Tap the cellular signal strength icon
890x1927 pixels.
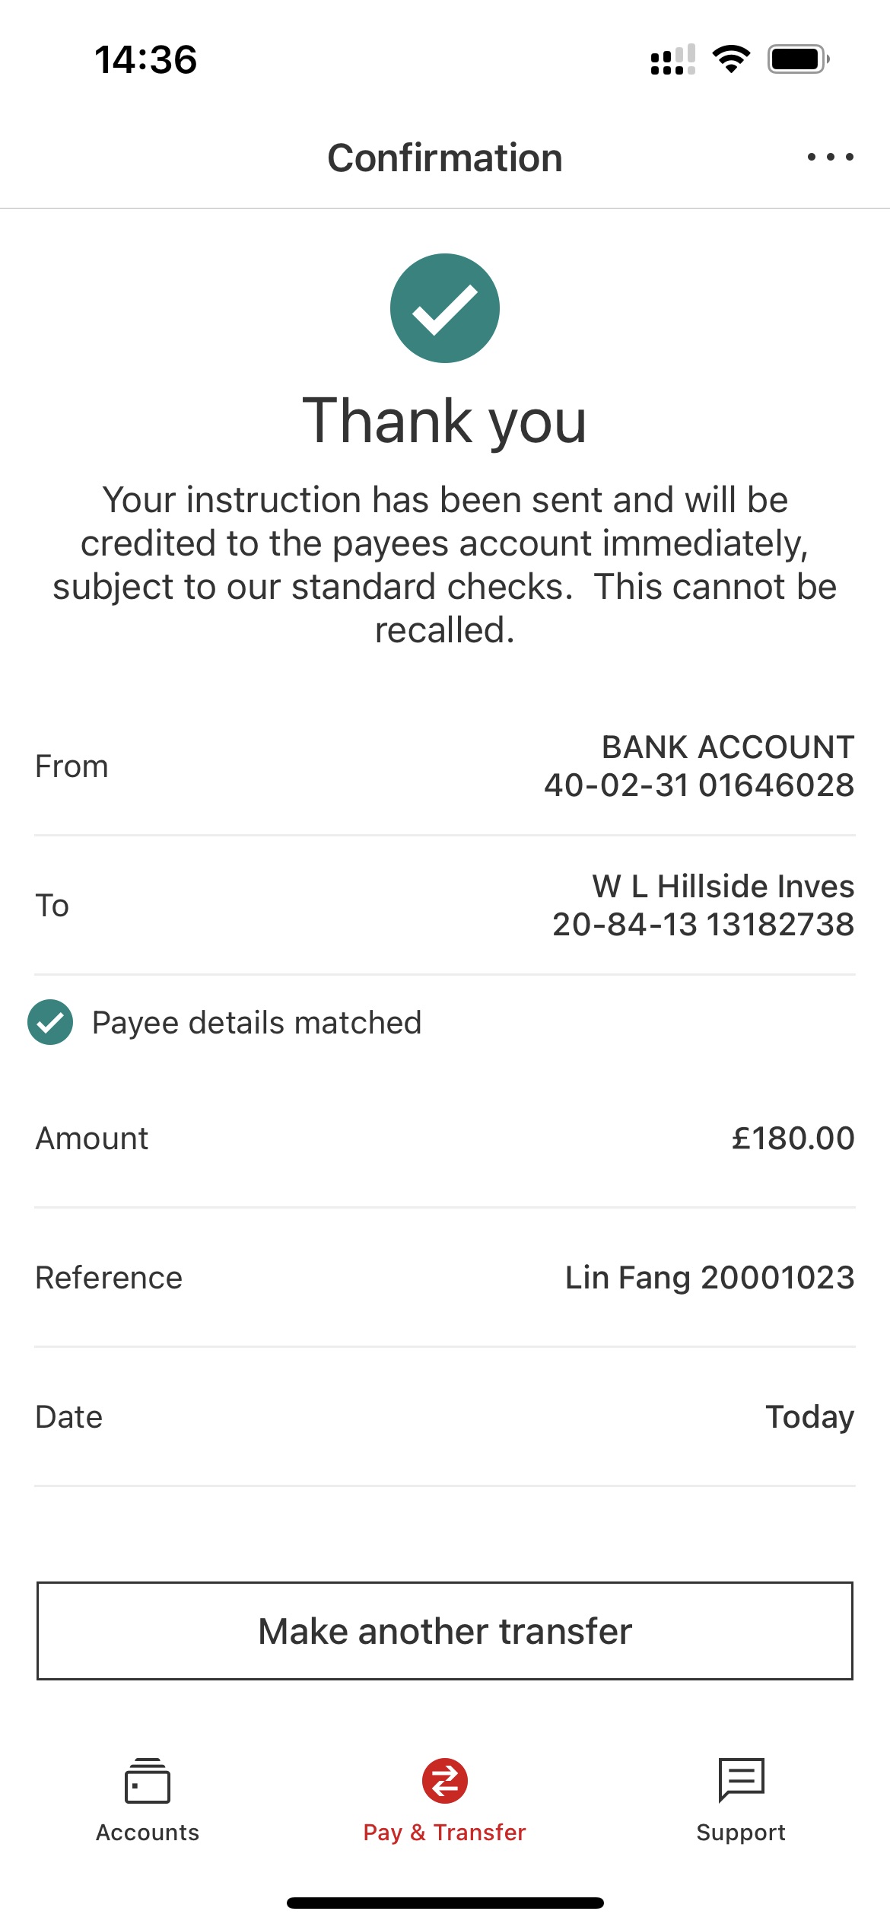coord(672,60)
